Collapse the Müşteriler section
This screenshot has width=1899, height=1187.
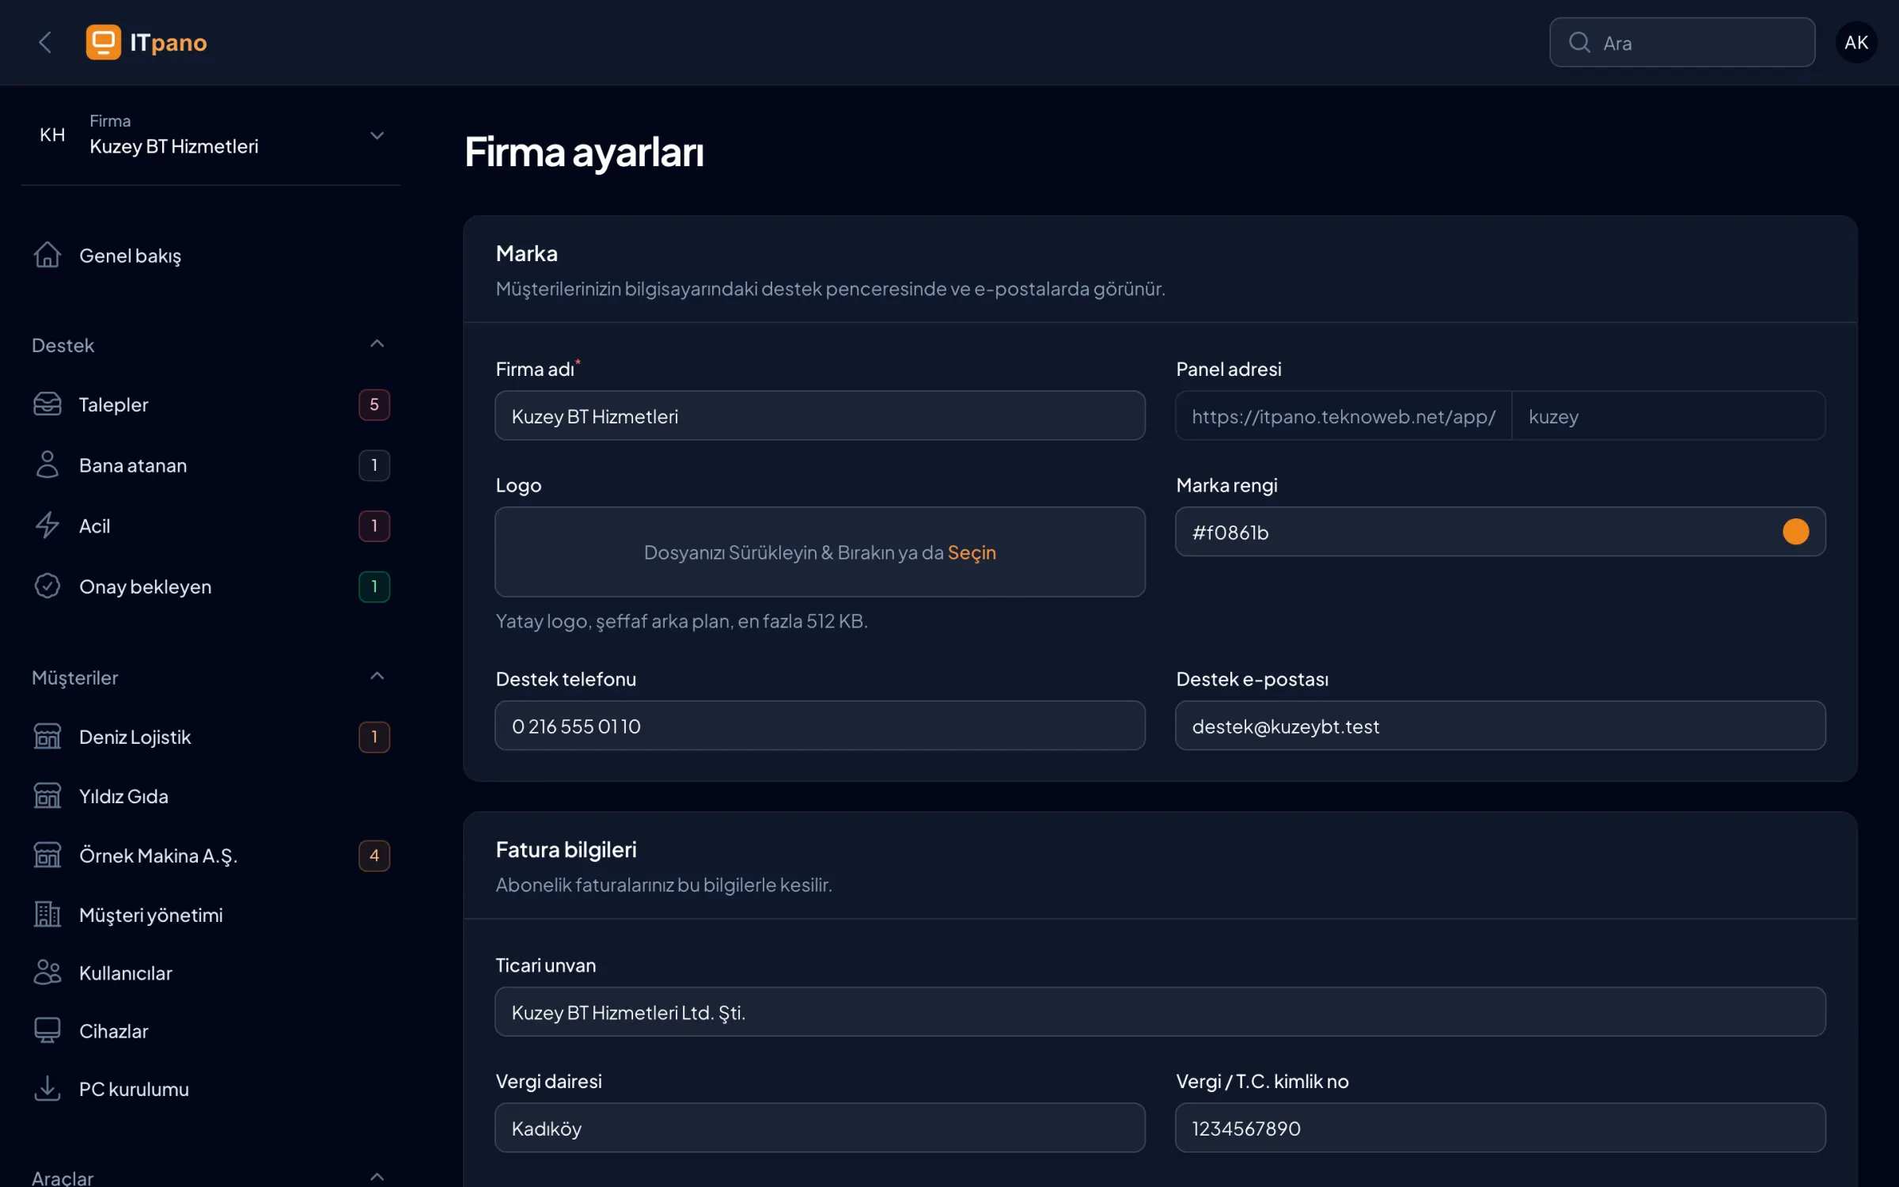[377, 677]
